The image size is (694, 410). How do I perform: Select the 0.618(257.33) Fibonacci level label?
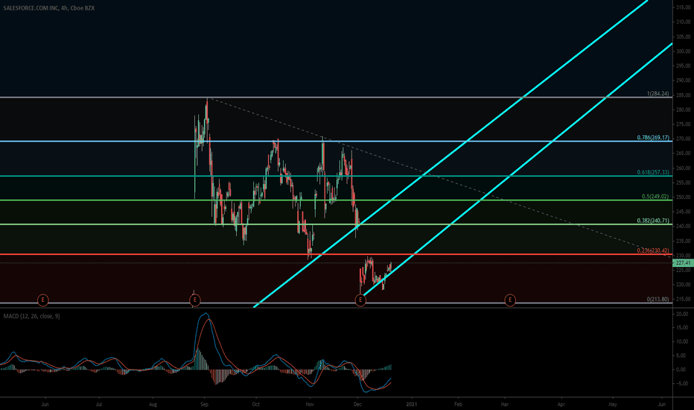[x=653, y=172]
